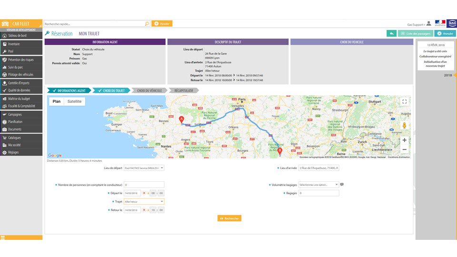Go to Choix du véhicule step
This screenshot has width=457, height=257.
(x=149, y=90)
